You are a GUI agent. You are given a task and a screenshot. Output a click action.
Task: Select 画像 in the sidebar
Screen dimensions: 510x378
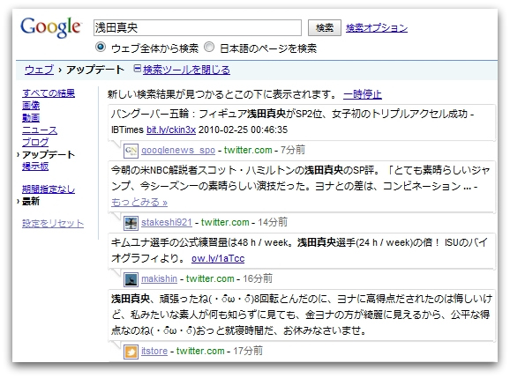[31, 105]
